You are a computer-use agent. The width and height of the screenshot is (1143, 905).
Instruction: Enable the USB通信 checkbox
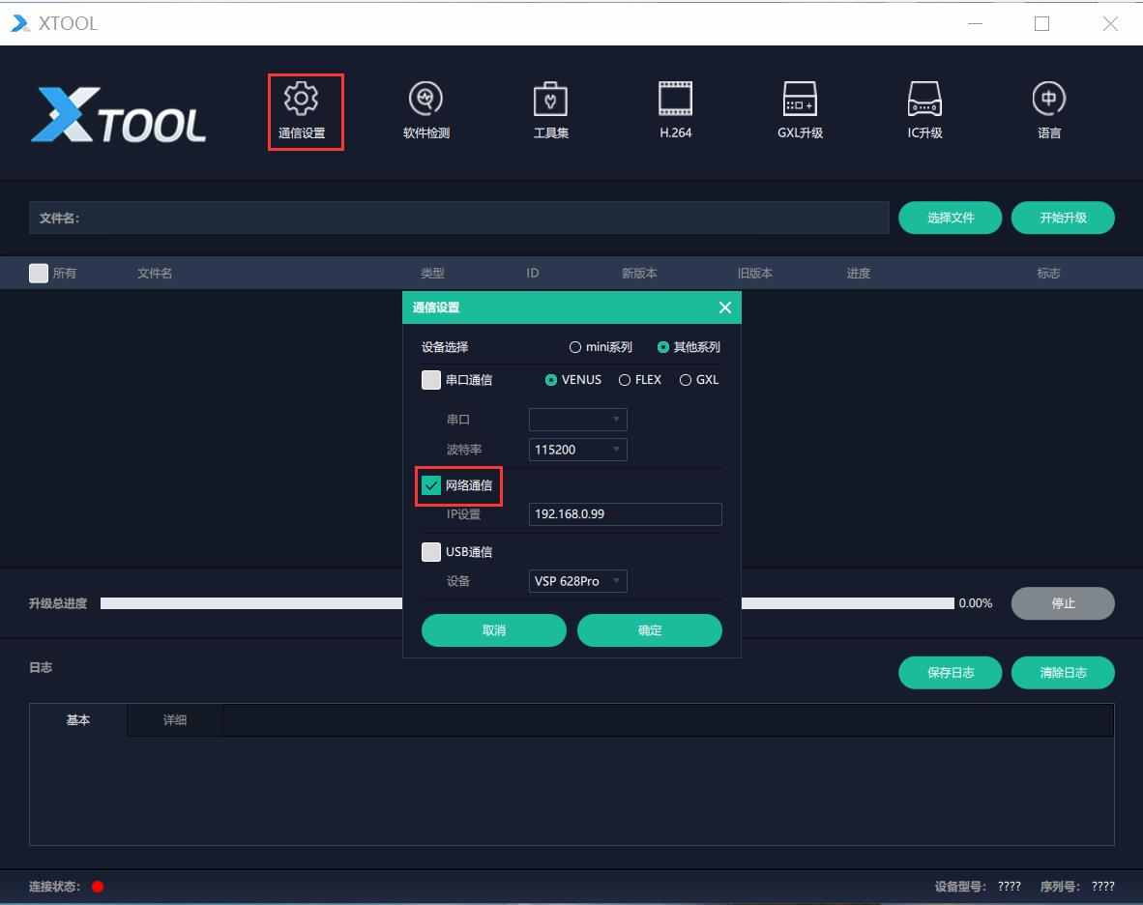click(431, 552)
